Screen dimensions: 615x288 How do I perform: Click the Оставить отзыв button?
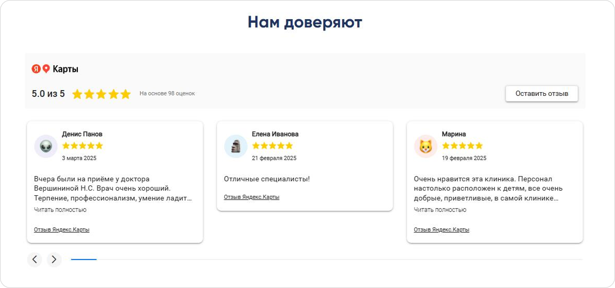[542, 94]
